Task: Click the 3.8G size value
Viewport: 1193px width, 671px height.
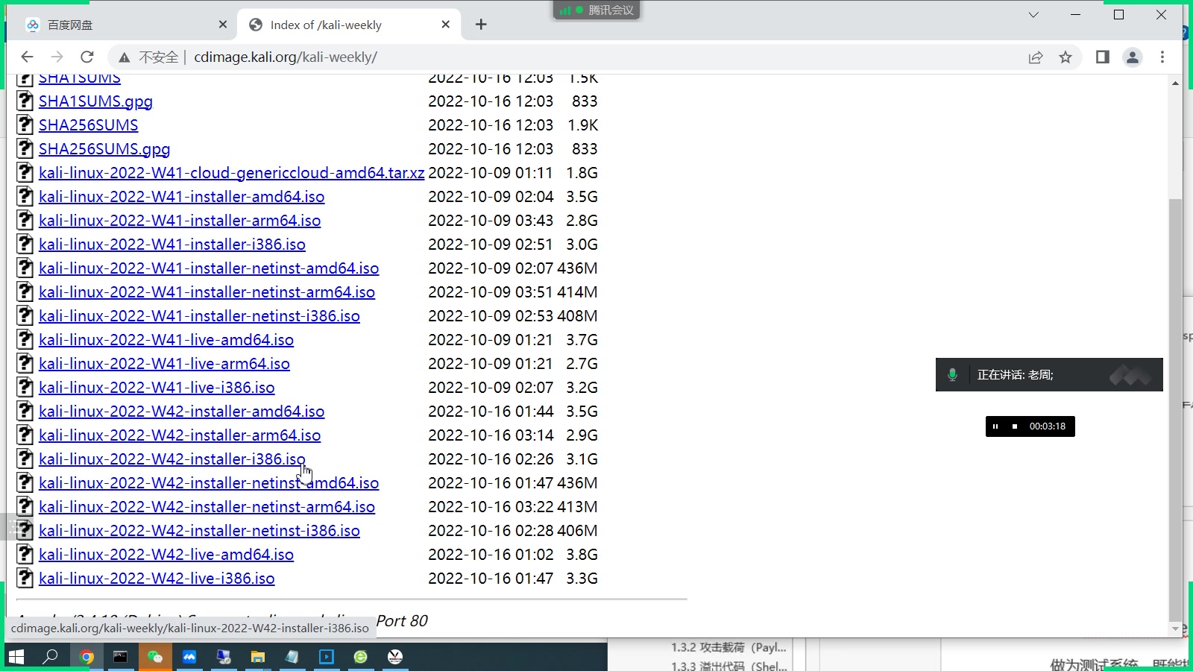Action: point(582,555)
